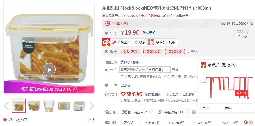The height and width of the screenshot is (126, 255).
Task: Select ¥1.76×12期 installment option
Action: pyautogui.click(x=202, y=123)
